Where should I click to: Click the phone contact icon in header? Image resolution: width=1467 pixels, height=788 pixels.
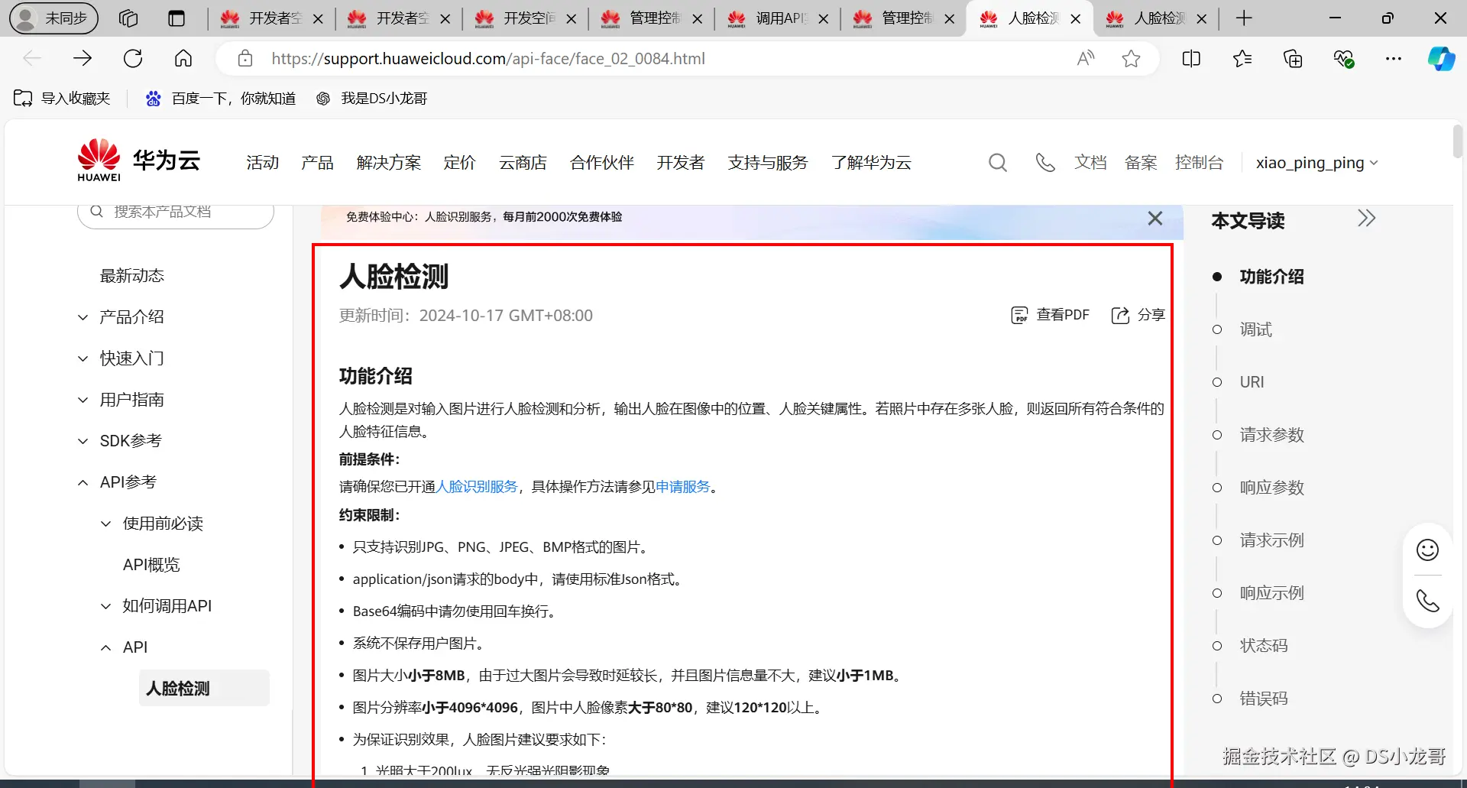tap(1045, 163)
